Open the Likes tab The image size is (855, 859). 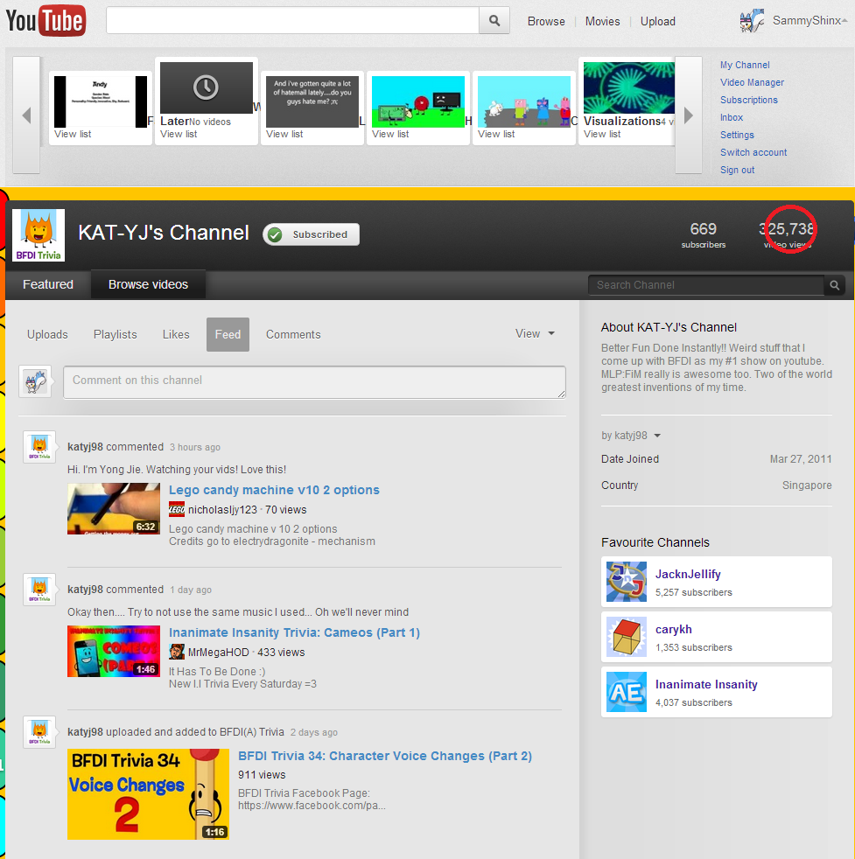[x=176, y=335]
